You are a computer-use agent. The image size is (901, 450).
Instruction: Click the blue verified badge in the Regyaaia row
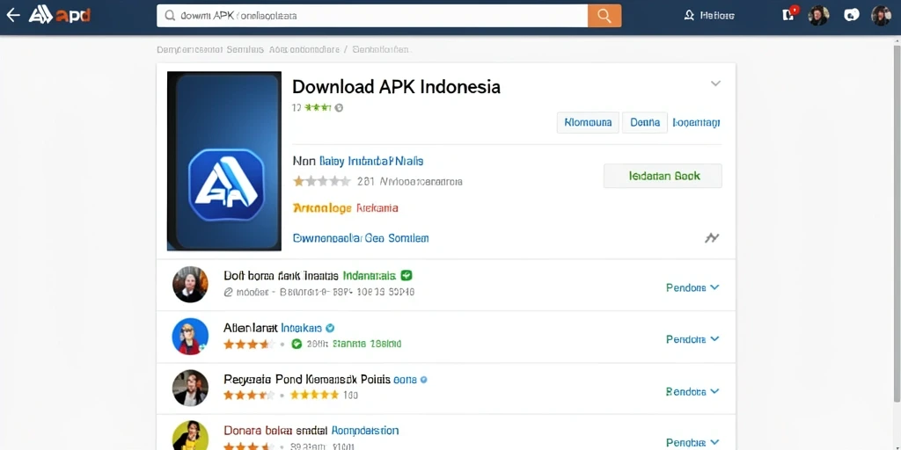tap(424, 380)
